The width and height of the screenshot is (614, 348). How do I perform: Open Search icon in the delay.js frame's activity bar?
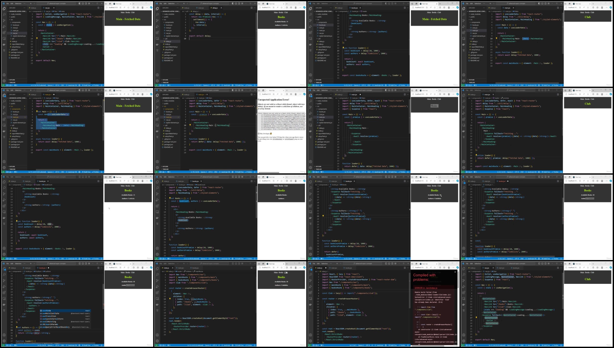[157, 14]
